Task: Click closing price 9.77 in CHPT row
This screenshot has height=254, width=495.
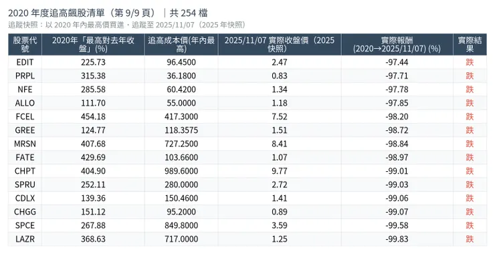Action: pos(280,170)
